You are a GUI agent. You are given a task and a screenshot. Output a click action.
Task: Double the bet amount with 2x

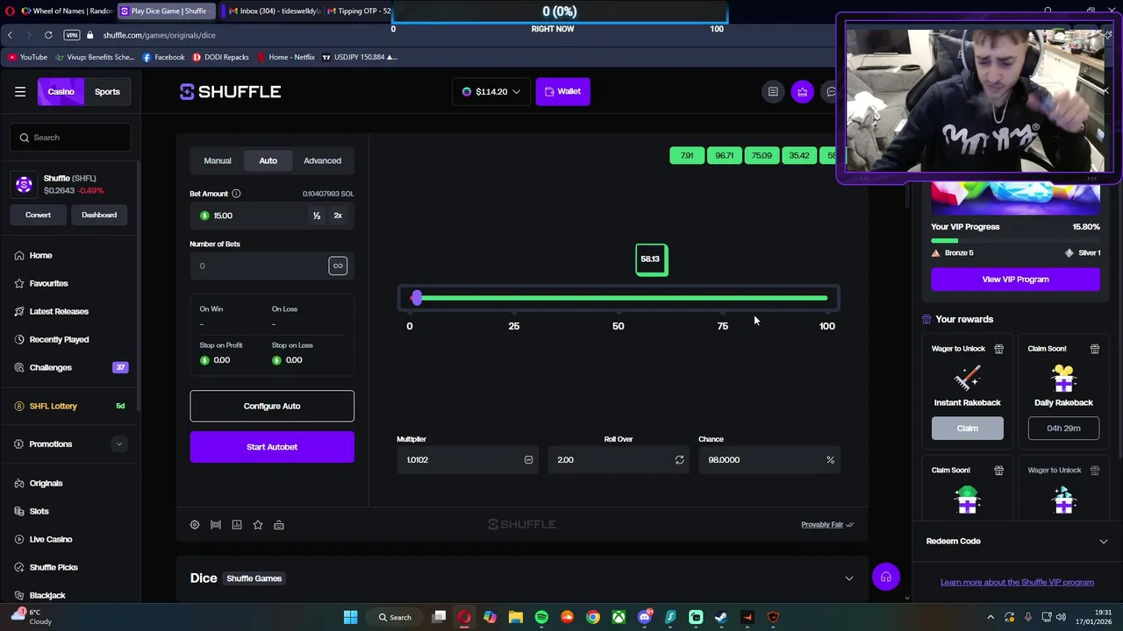(x=338, y=216)
